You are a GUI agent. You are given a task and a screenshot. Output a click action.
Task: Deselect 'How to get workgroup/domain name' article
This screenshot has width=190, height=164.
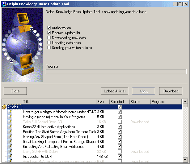pyautogui.click(x=120, y=112)
